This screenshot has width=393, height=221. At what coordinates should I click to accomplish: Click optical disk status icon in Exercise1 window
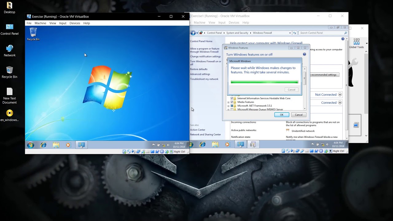288,151
